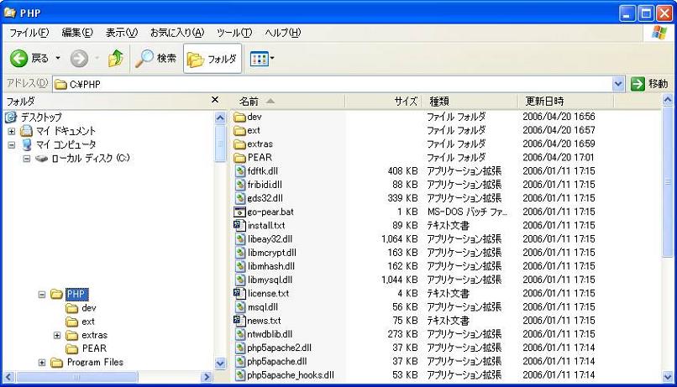Select the extras folder icon in file list
677x387 pixels.
239,144
